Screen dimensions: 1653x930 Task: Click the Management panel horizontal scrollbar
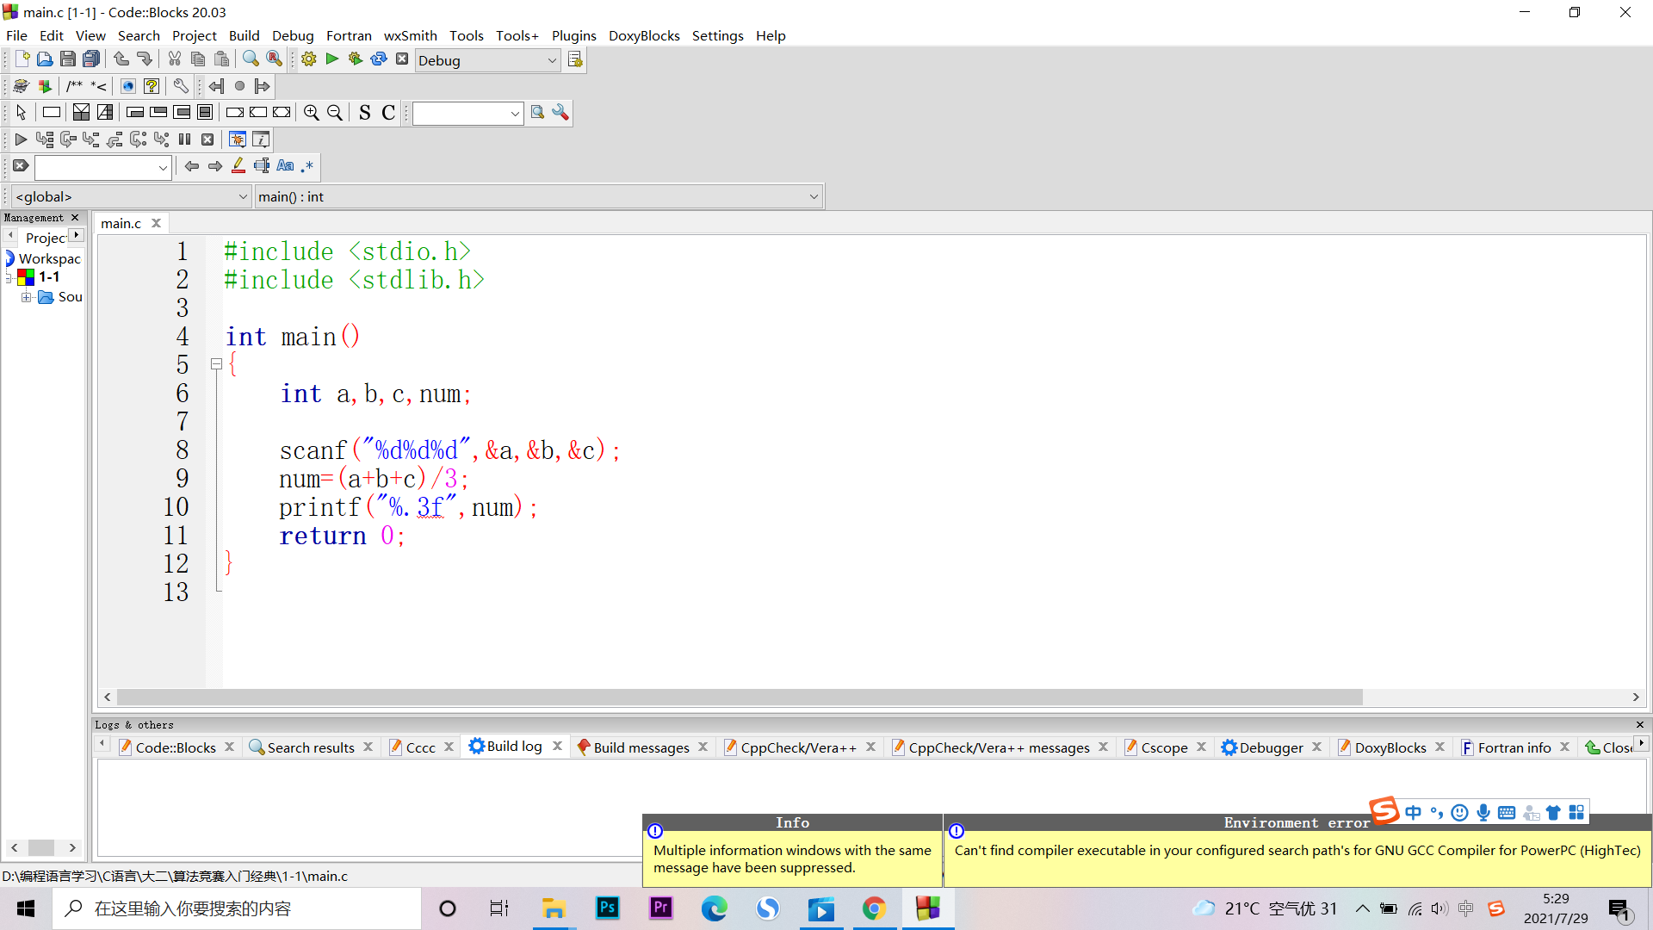43,848
